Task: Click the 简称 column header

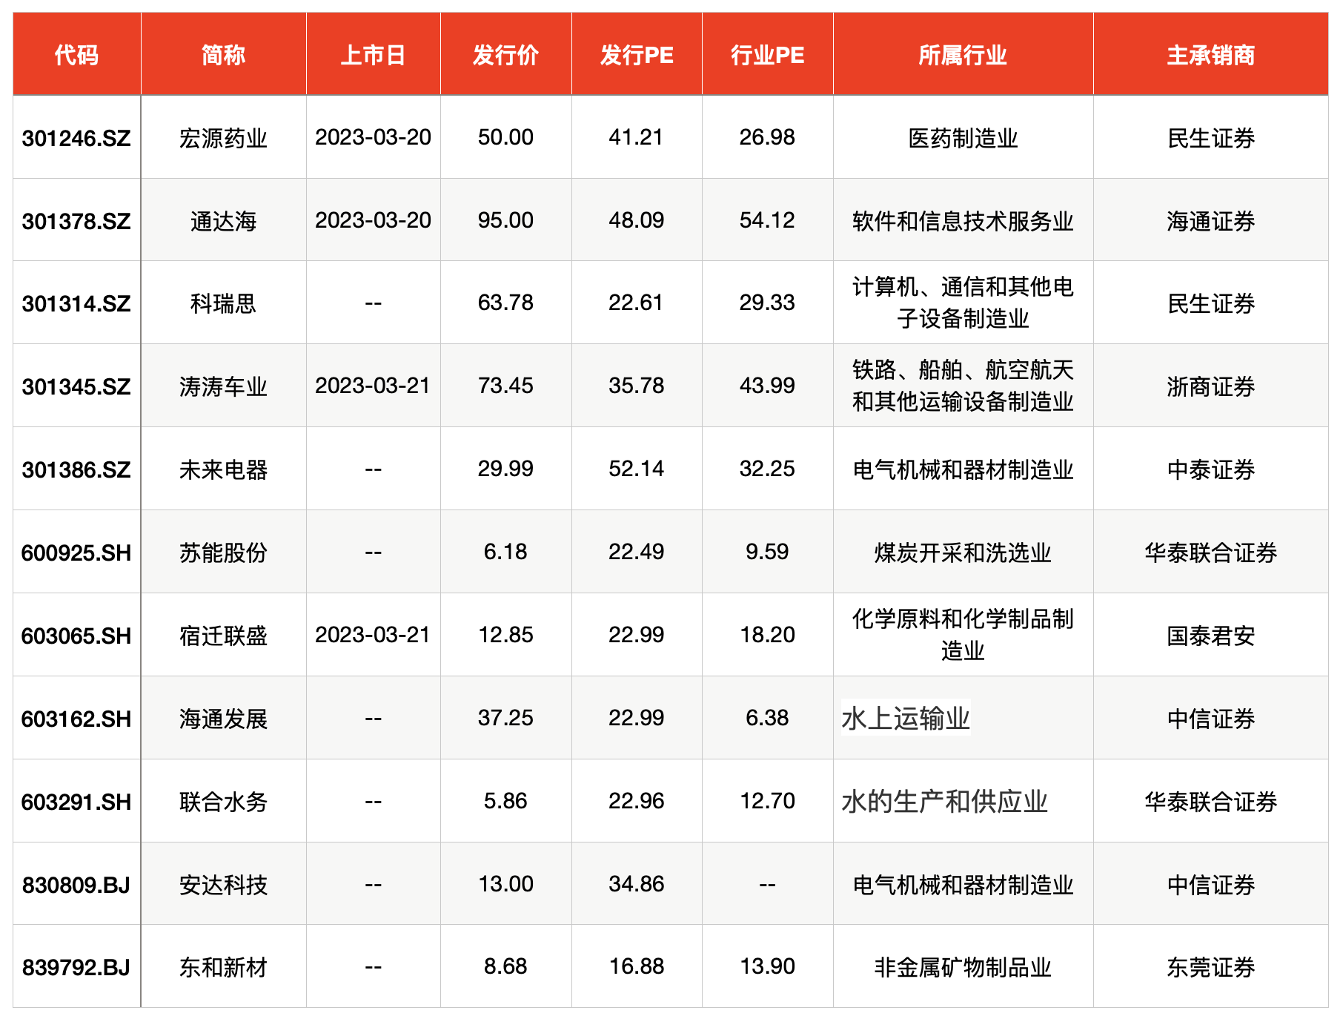Action: [223, 55]
